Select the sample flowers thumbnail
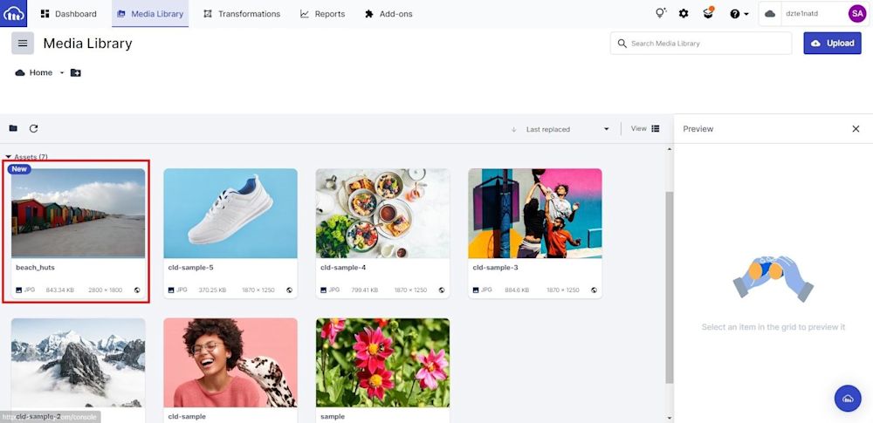Viewport: 873px width, 423px height. click(382, 363)
